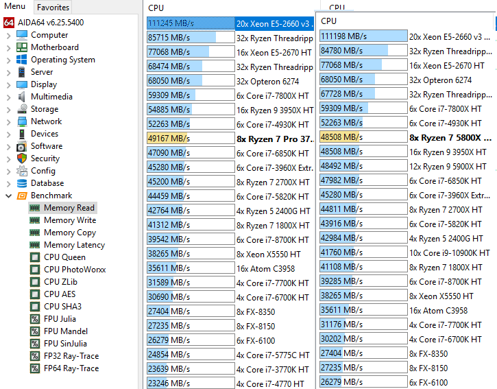Viewport: 497px width, 389px height.
Task: Click the Memory Write RAM icon
Action: [x=34, y=220]
